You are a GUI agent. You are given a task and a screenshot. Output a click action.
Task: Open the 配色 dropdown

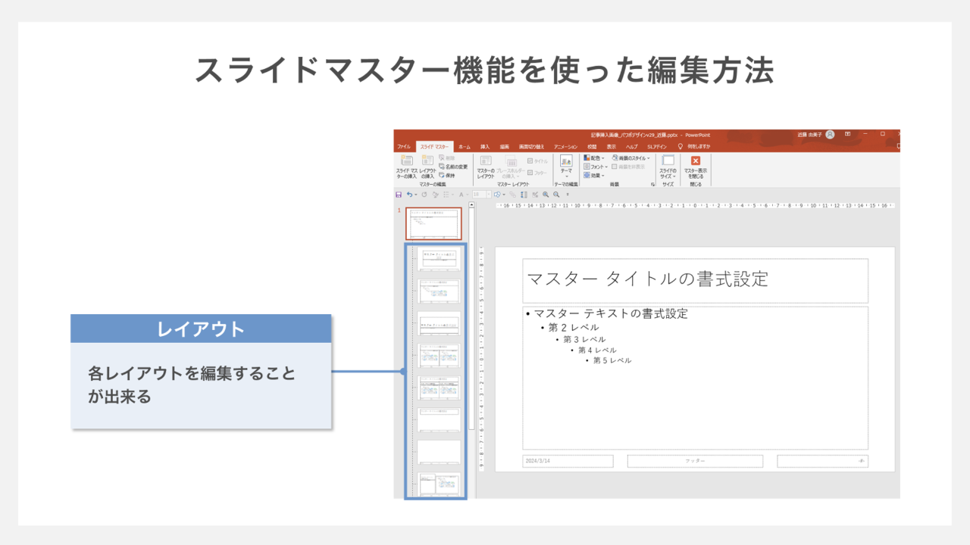(595, 158)
